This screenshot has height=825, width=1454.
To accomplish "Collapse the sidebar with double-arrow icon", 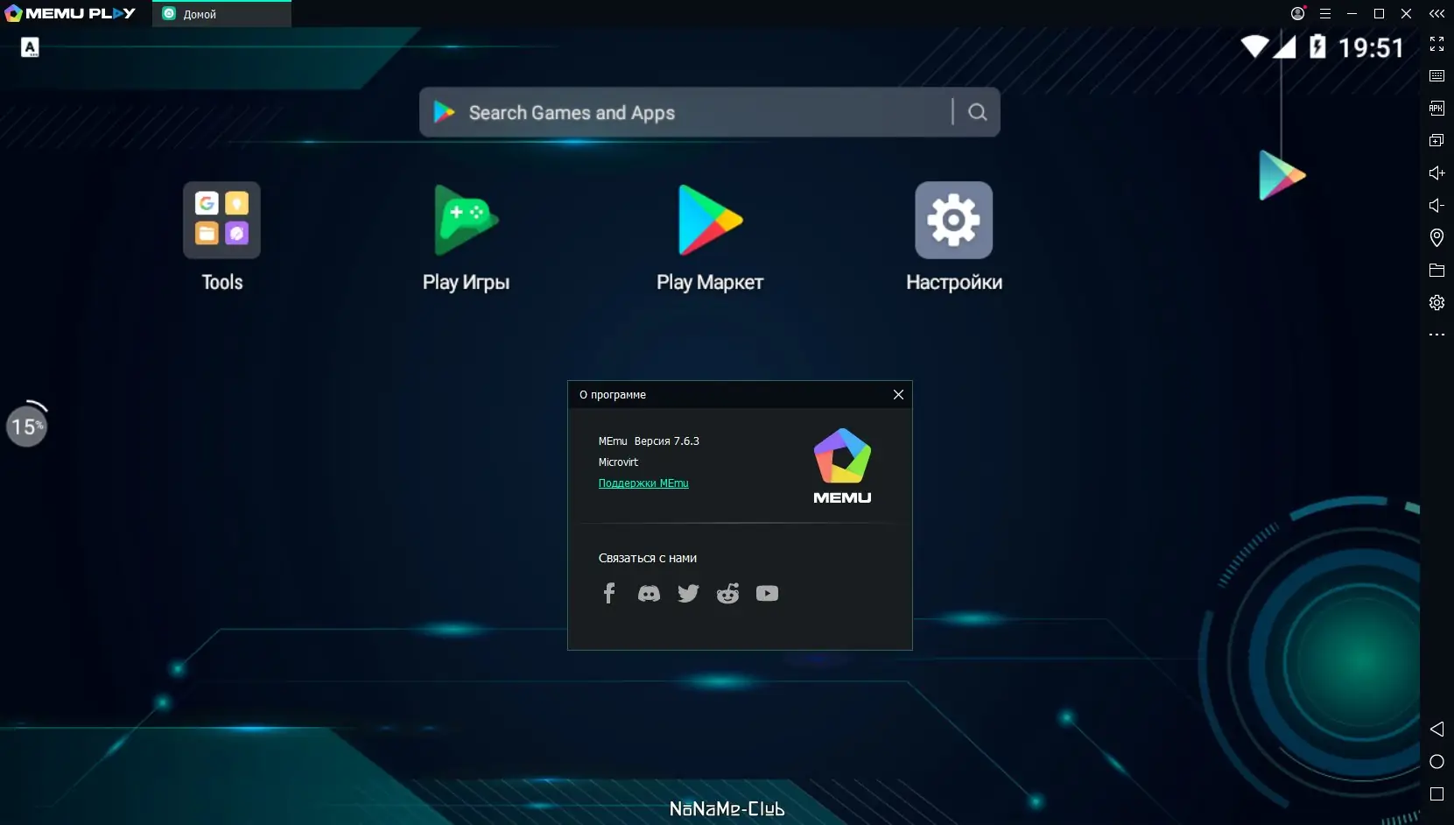I will pos(1436,14).
